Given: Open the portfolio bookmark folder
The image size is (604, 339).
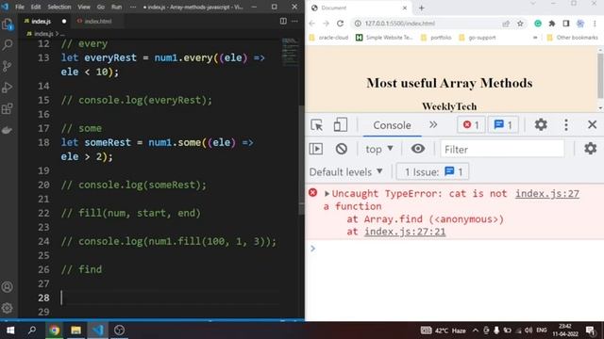Looking at the screenshot, I should (436, 38).
